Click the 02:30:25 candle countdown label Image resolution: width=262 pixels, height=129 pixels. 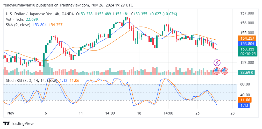pos(247,54)
